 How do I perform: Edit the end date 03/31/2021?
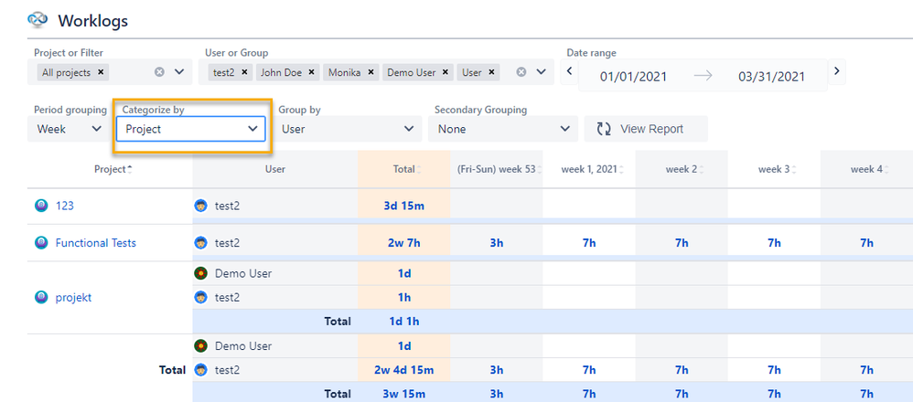[x=771, y=76]
